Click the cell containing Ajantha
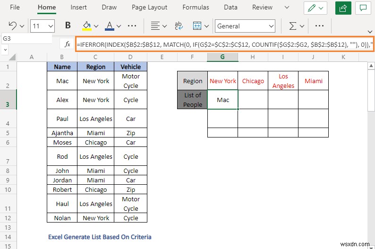 pos(62,133)
